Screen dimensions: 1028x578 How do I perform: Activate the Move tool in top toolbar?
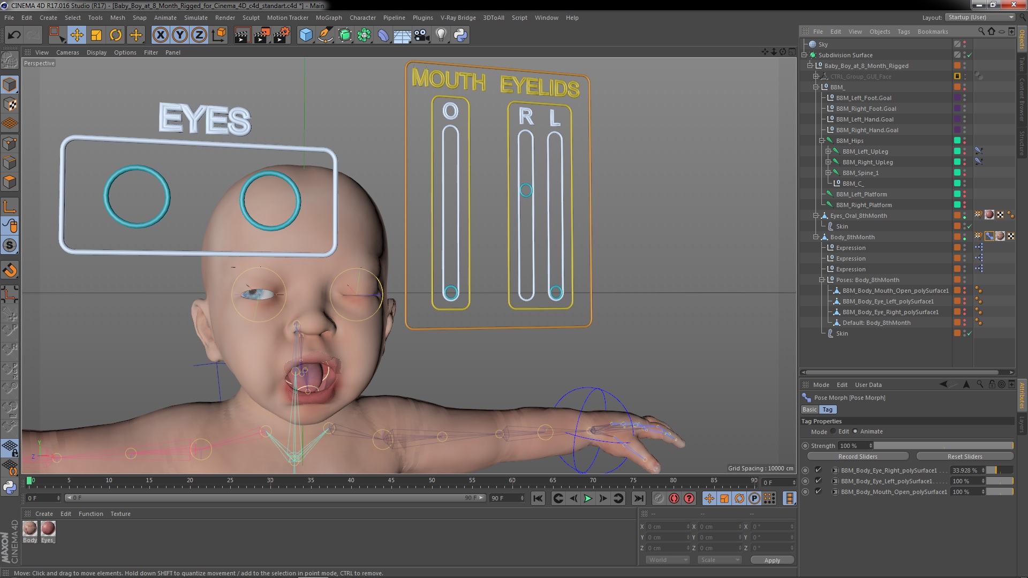(77, 35)
